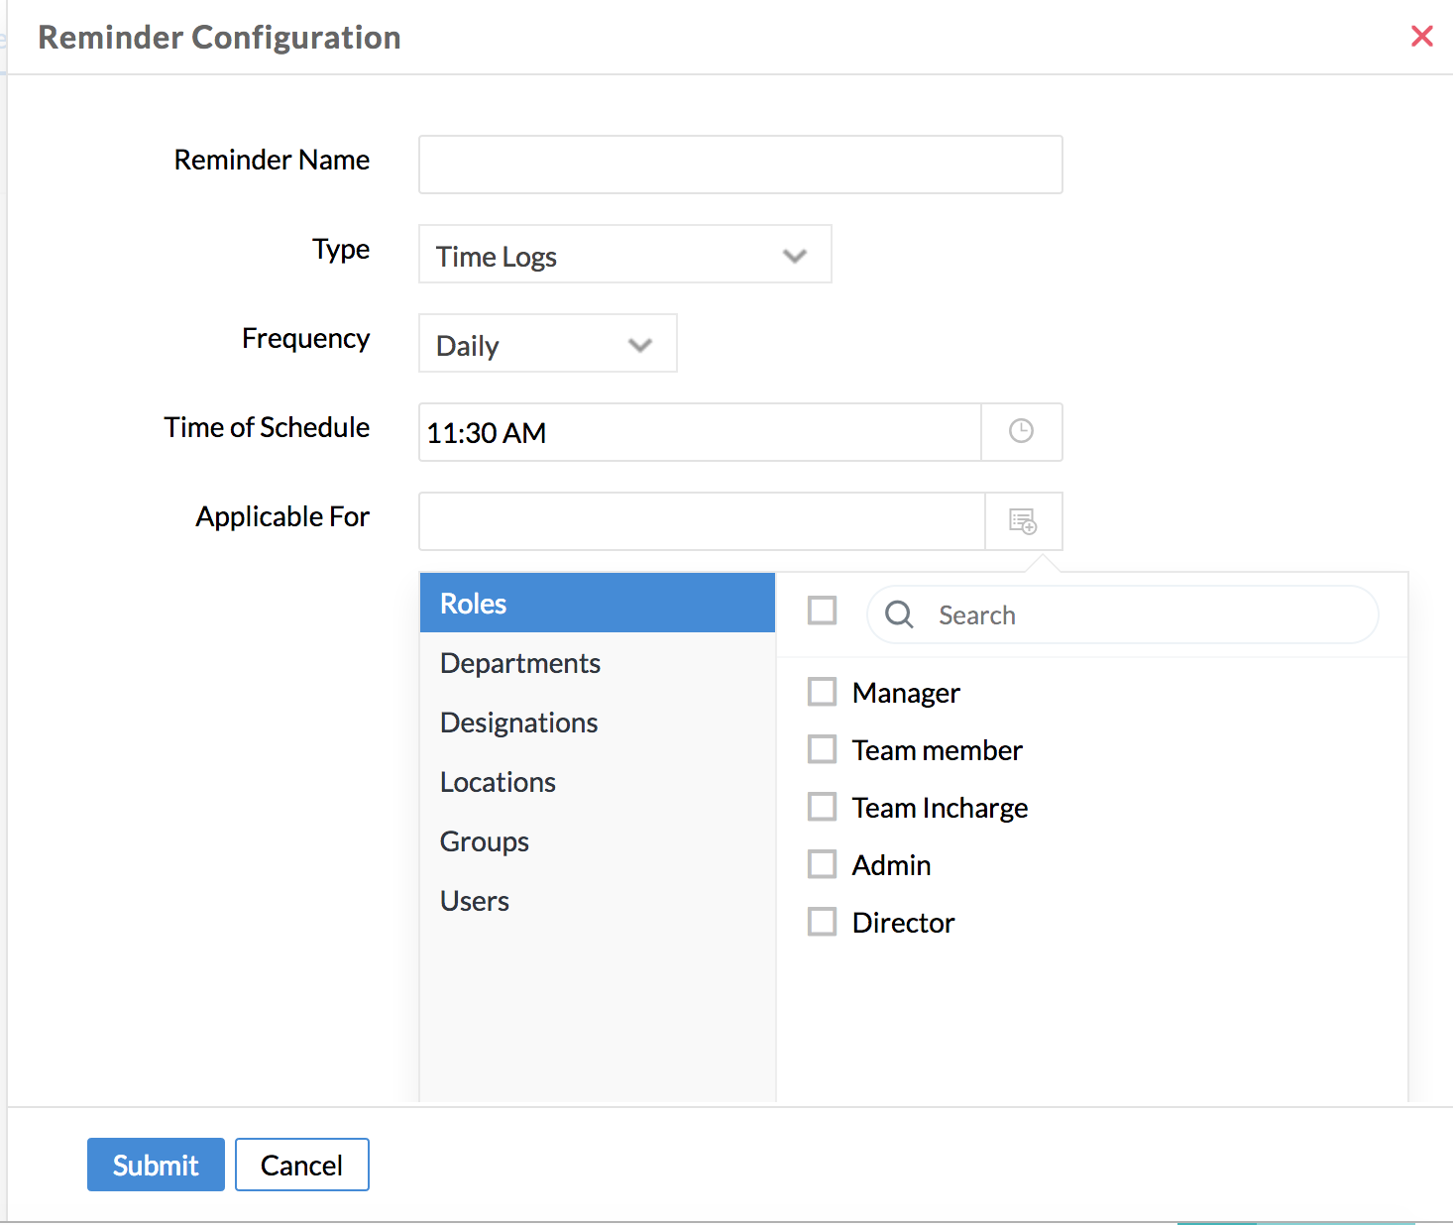Switch to the Departments category
The width and height of the screenshot is (1453, 1225).
pyautogui.click(x=520, y=663)
